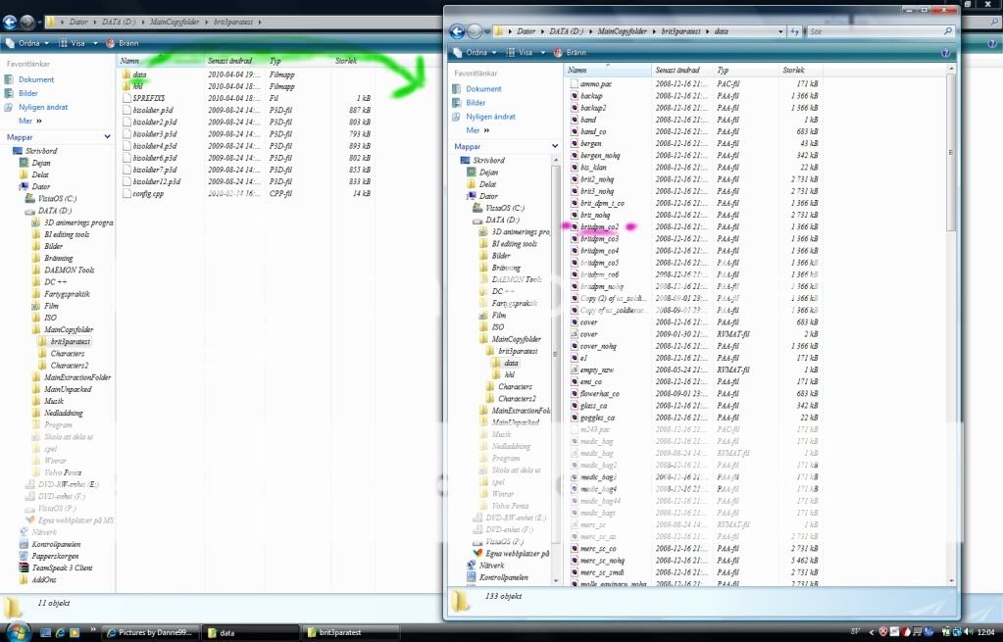
Task: Open the Dokument favorite link in left window
Action: pos(36,79)
